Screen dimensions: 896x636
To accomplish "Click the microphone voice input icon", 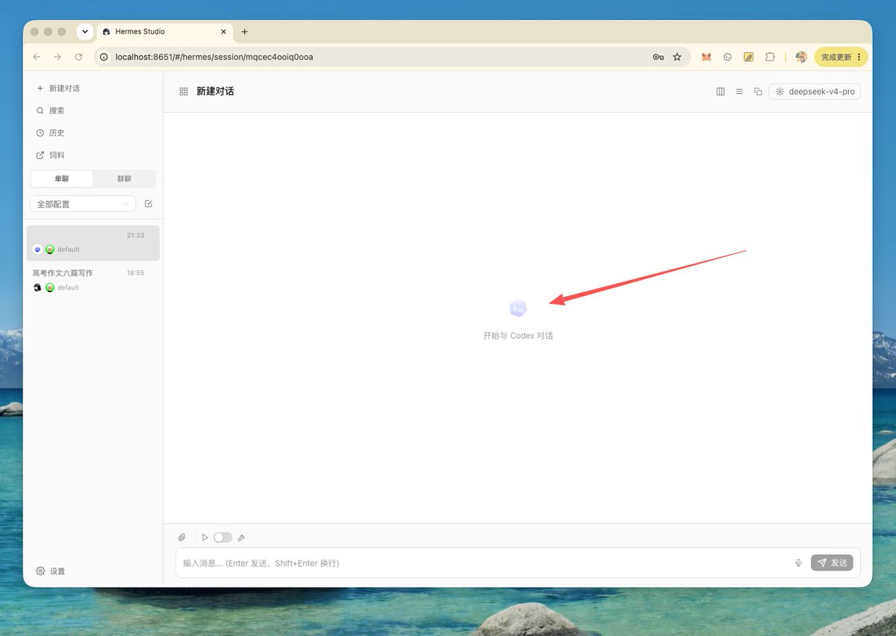I will [x=798, y=563].
